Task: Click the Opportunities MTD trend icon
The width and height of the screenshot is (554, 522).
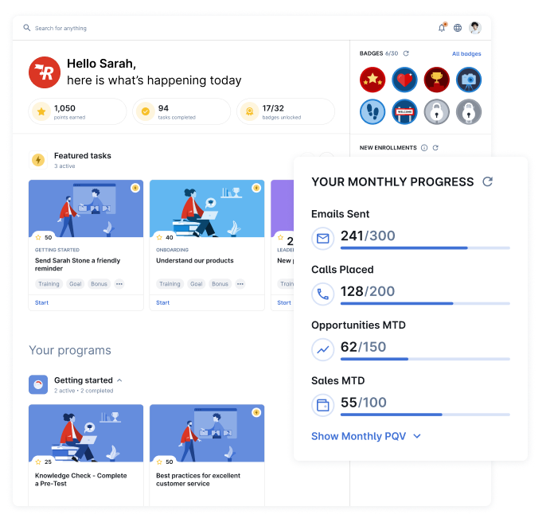Action: [x=322, y=349]
